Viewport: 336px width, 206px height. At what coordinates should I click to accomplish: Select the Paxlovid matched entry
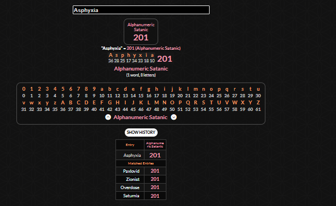point(131,171)
